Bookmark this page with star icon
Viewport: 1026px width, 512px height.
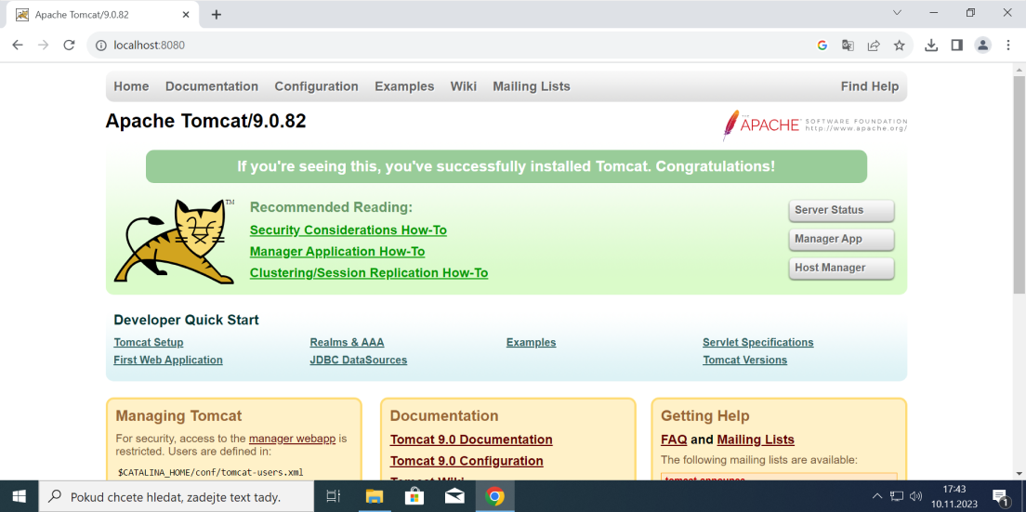click(899, 45)
